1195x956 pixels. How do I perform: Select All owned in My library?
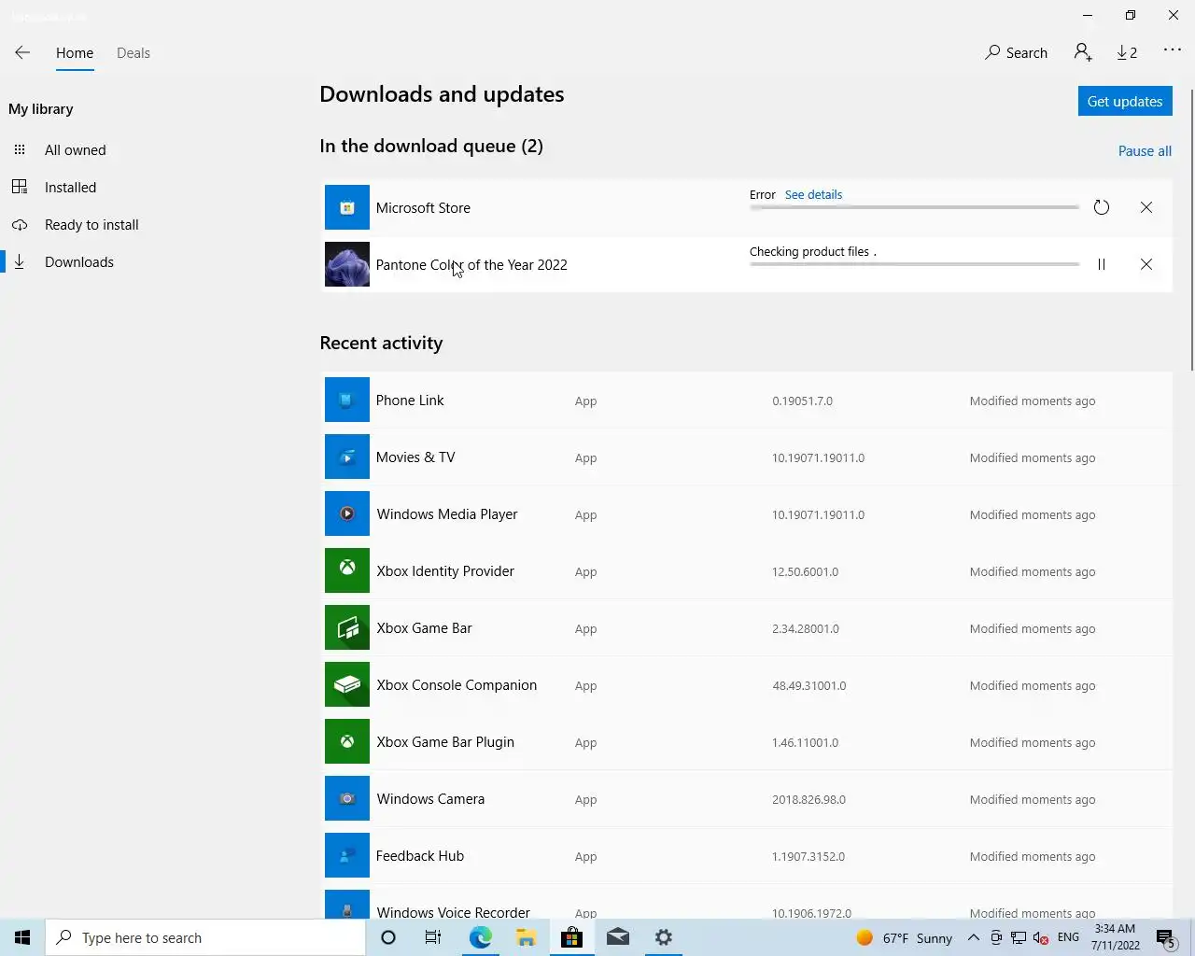pyautogui.click(x=75, y=150)
